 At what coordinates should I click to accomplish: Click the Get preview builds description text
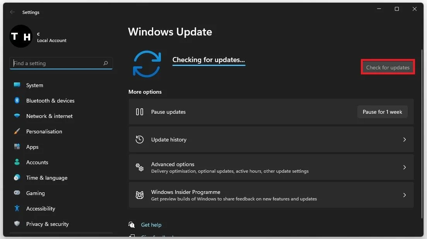coord(234,199)
